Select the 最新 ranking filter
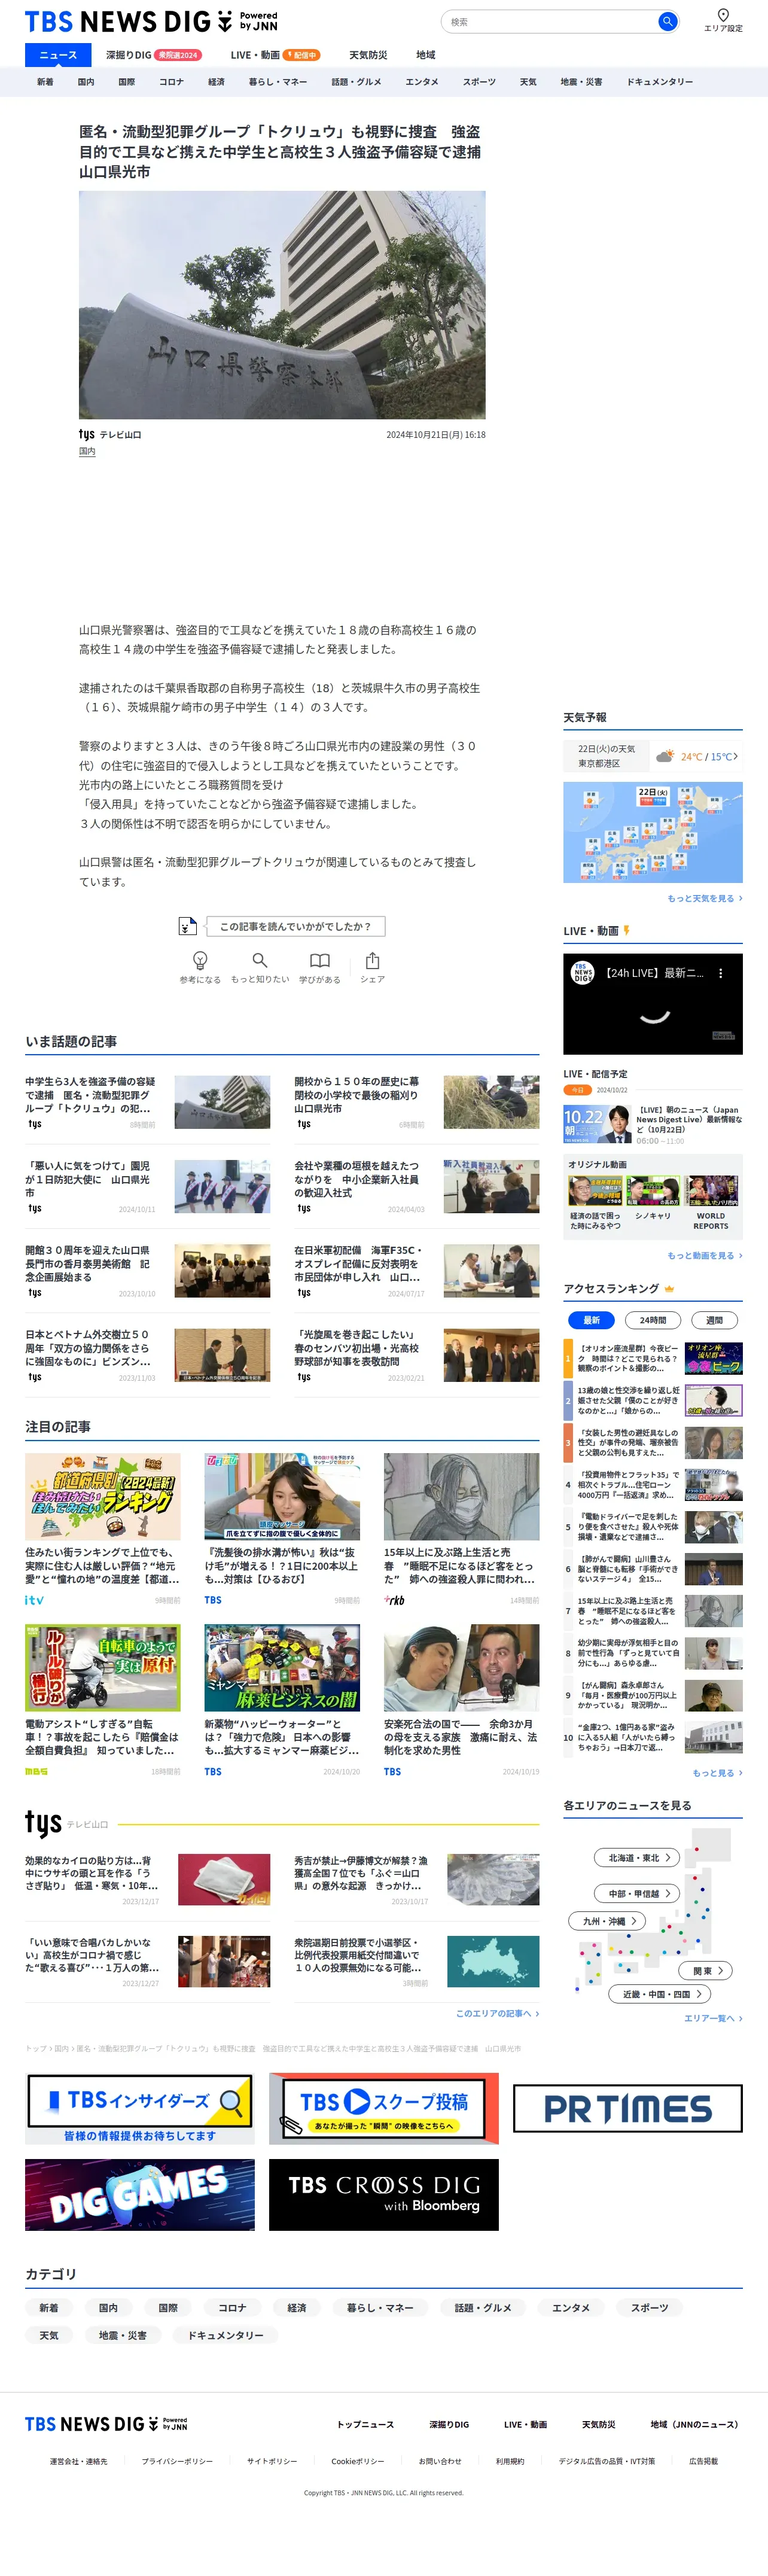The height and width of the screenshot is (2576, 768). tap(591, 1320)
